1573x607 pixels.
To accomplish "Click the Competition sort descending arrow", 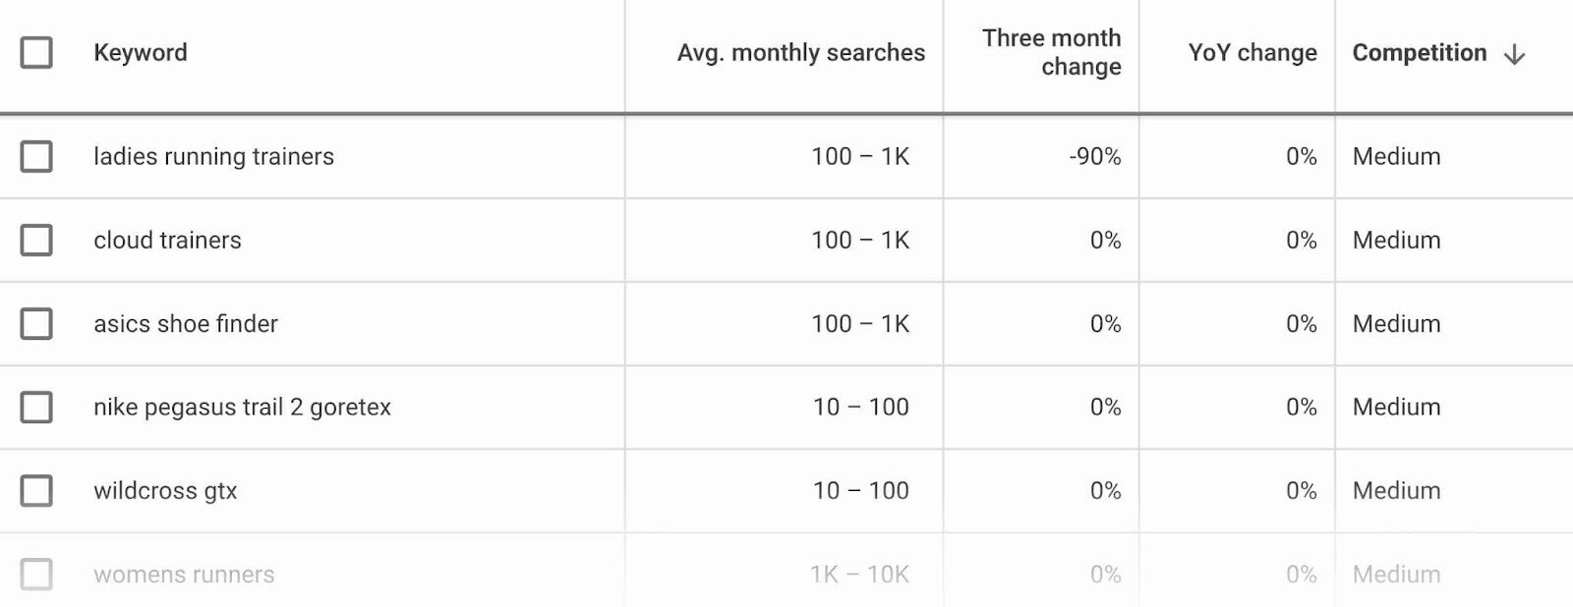I will coord(1515,54).
